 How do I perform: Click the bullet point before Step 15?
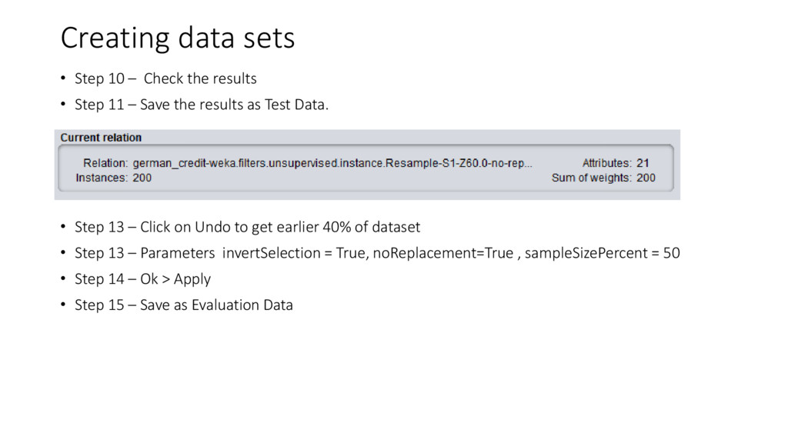pyautogui.click(x=63, y=305)
